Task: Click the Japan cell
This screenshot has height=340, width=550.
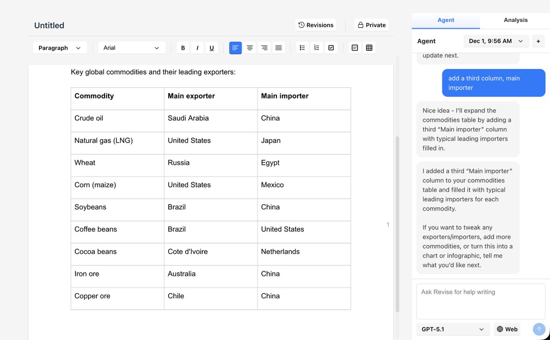Action: pos(304,143)
